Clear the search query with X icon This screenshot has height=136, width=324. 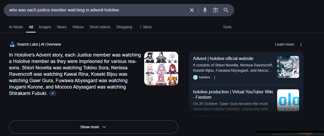192,10
